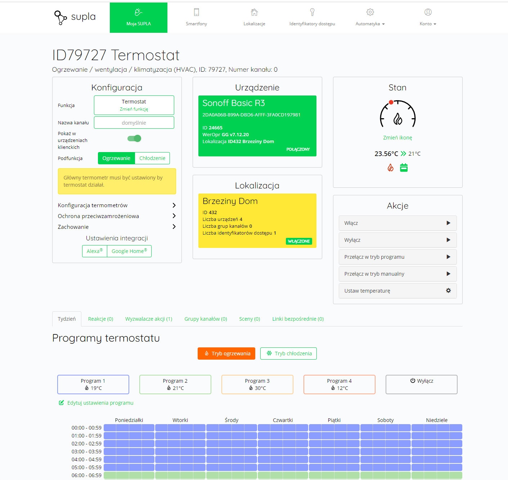Open Identyfikatory dostępu key icon
The width and height of the screenshot is (508, 480).
click(x=312, y=12)
